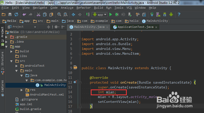The height and width of the screenshot is (113, 204).
Task: Click the Debug bug icon
Action: coord(117,14)
